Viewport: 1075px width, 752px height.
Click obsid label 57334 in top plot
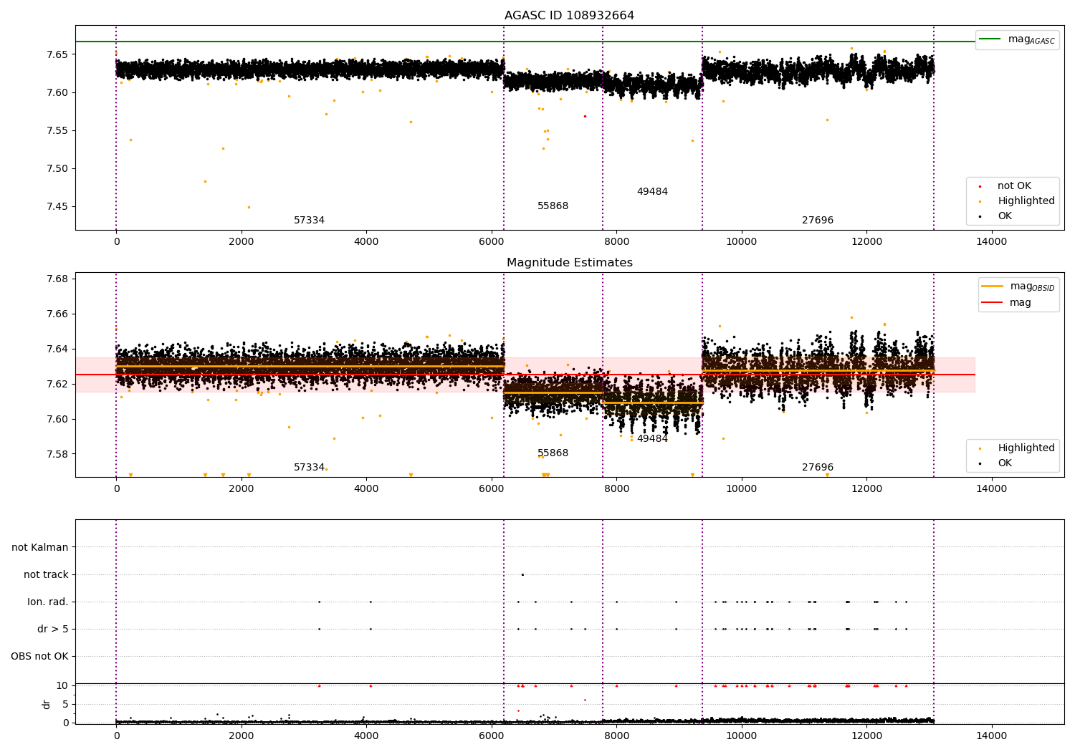point(309,221)
